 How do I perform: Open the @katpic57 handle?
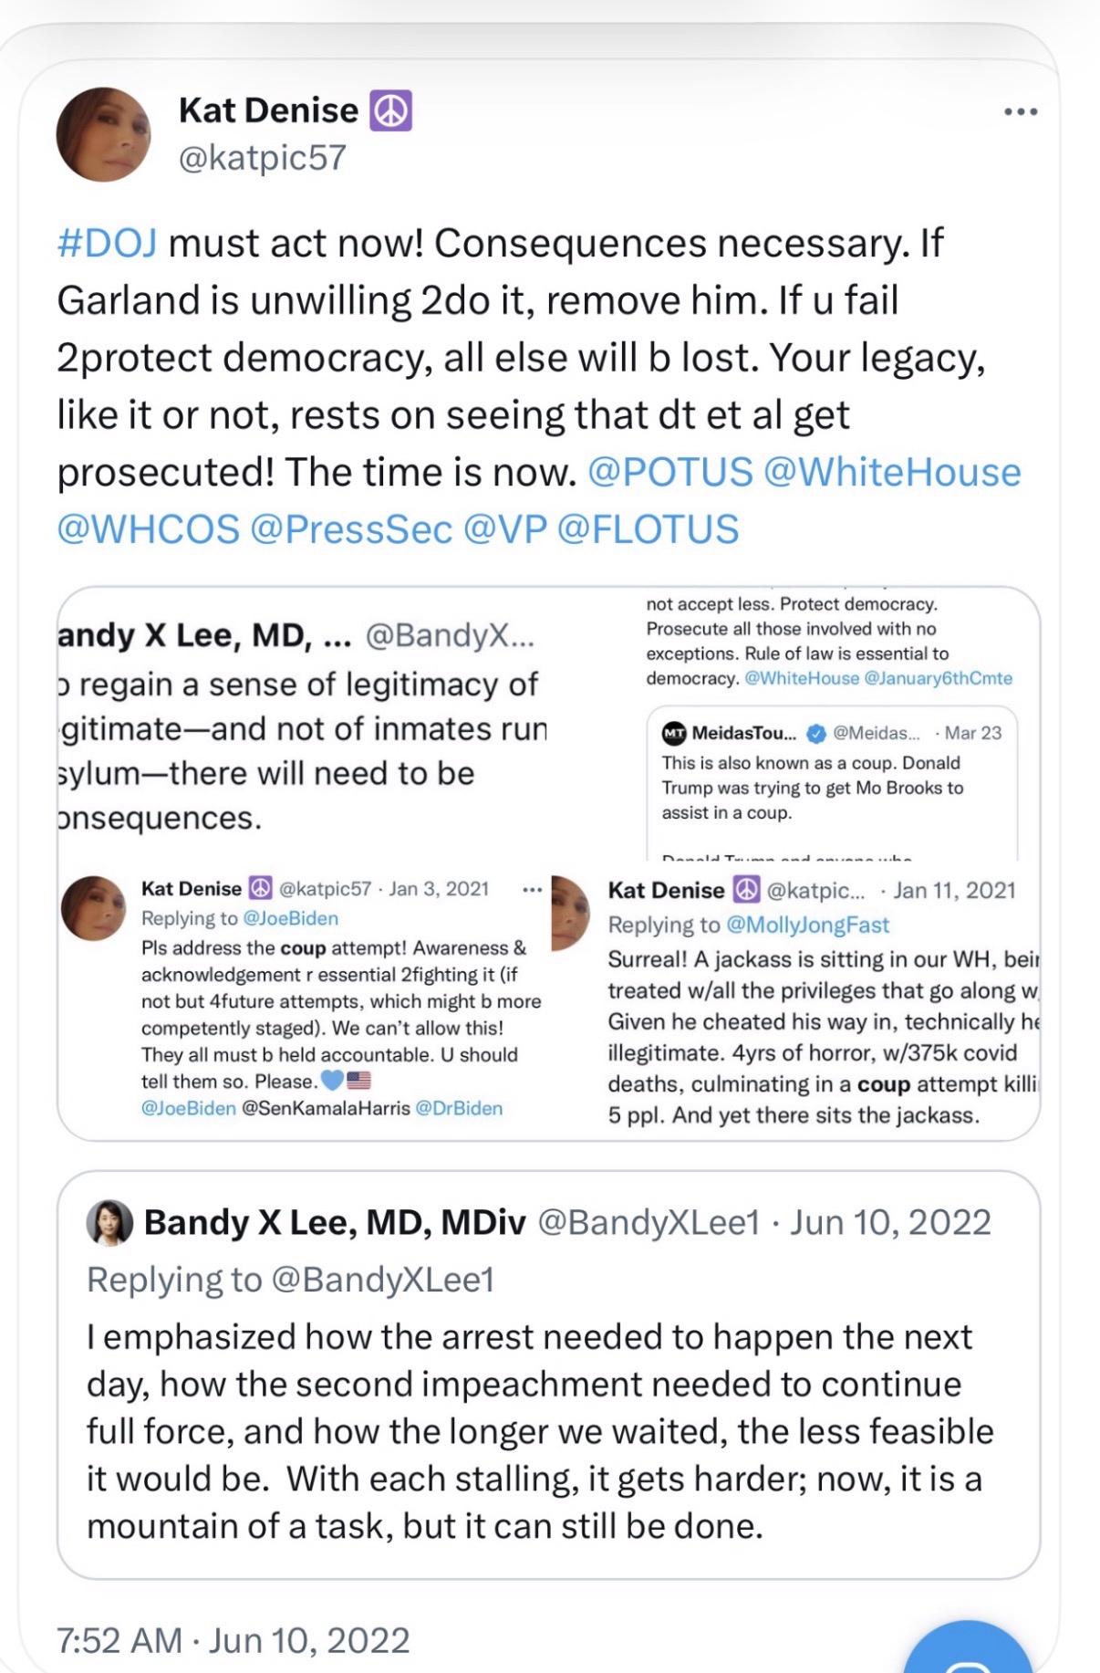point(263,158)
